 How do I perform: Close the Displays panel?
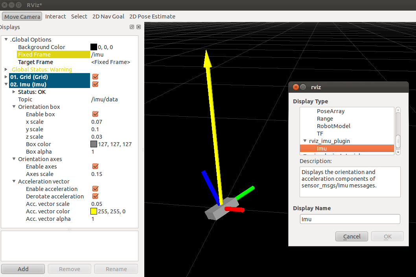coord(138,27)
